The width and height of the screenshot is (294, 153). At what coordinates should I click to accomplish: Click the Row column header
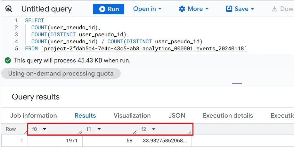point(11,129)
